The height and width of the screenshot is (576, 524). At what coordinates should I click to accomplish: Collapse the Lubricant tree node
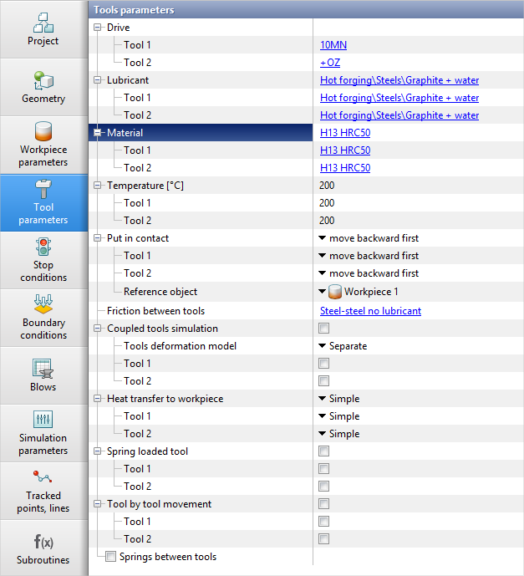tap(97, 79)
